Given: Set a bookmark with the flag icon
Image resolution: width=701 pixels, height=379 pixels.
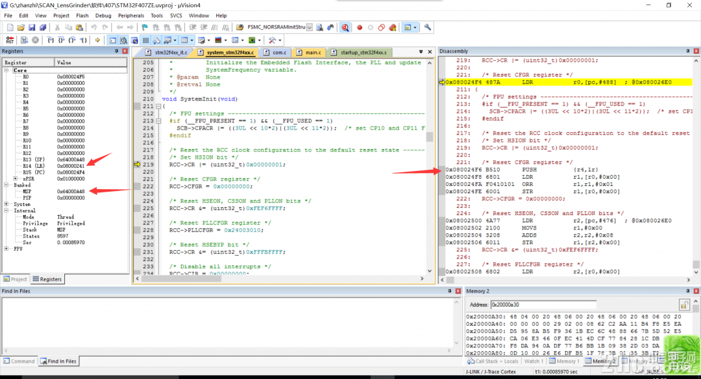Looking at the screenshot, I should coord(145,27).
